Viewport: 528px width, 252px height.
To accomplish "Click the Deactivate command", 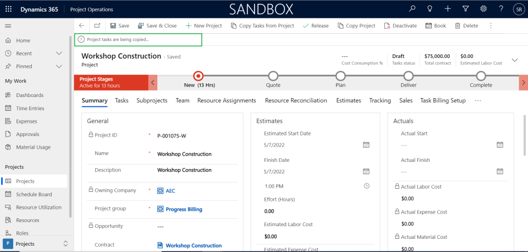I will pos(400,25).
